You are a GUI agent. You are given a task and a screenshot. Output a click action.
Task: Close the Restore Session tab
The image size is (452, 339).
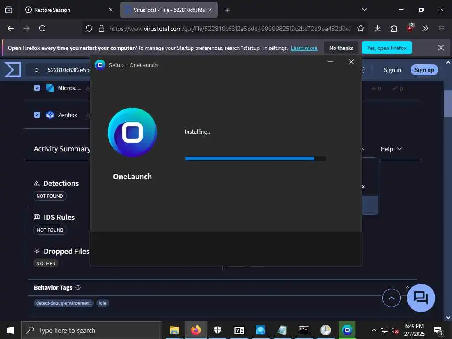111,10
